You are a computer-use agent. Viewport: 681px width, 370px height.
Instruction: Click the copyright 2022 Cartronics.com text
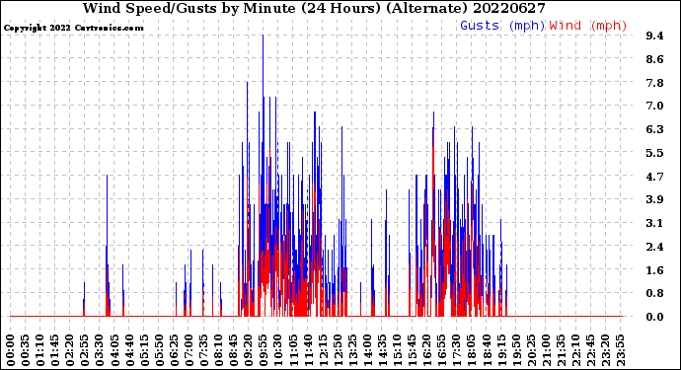point(73,28)
